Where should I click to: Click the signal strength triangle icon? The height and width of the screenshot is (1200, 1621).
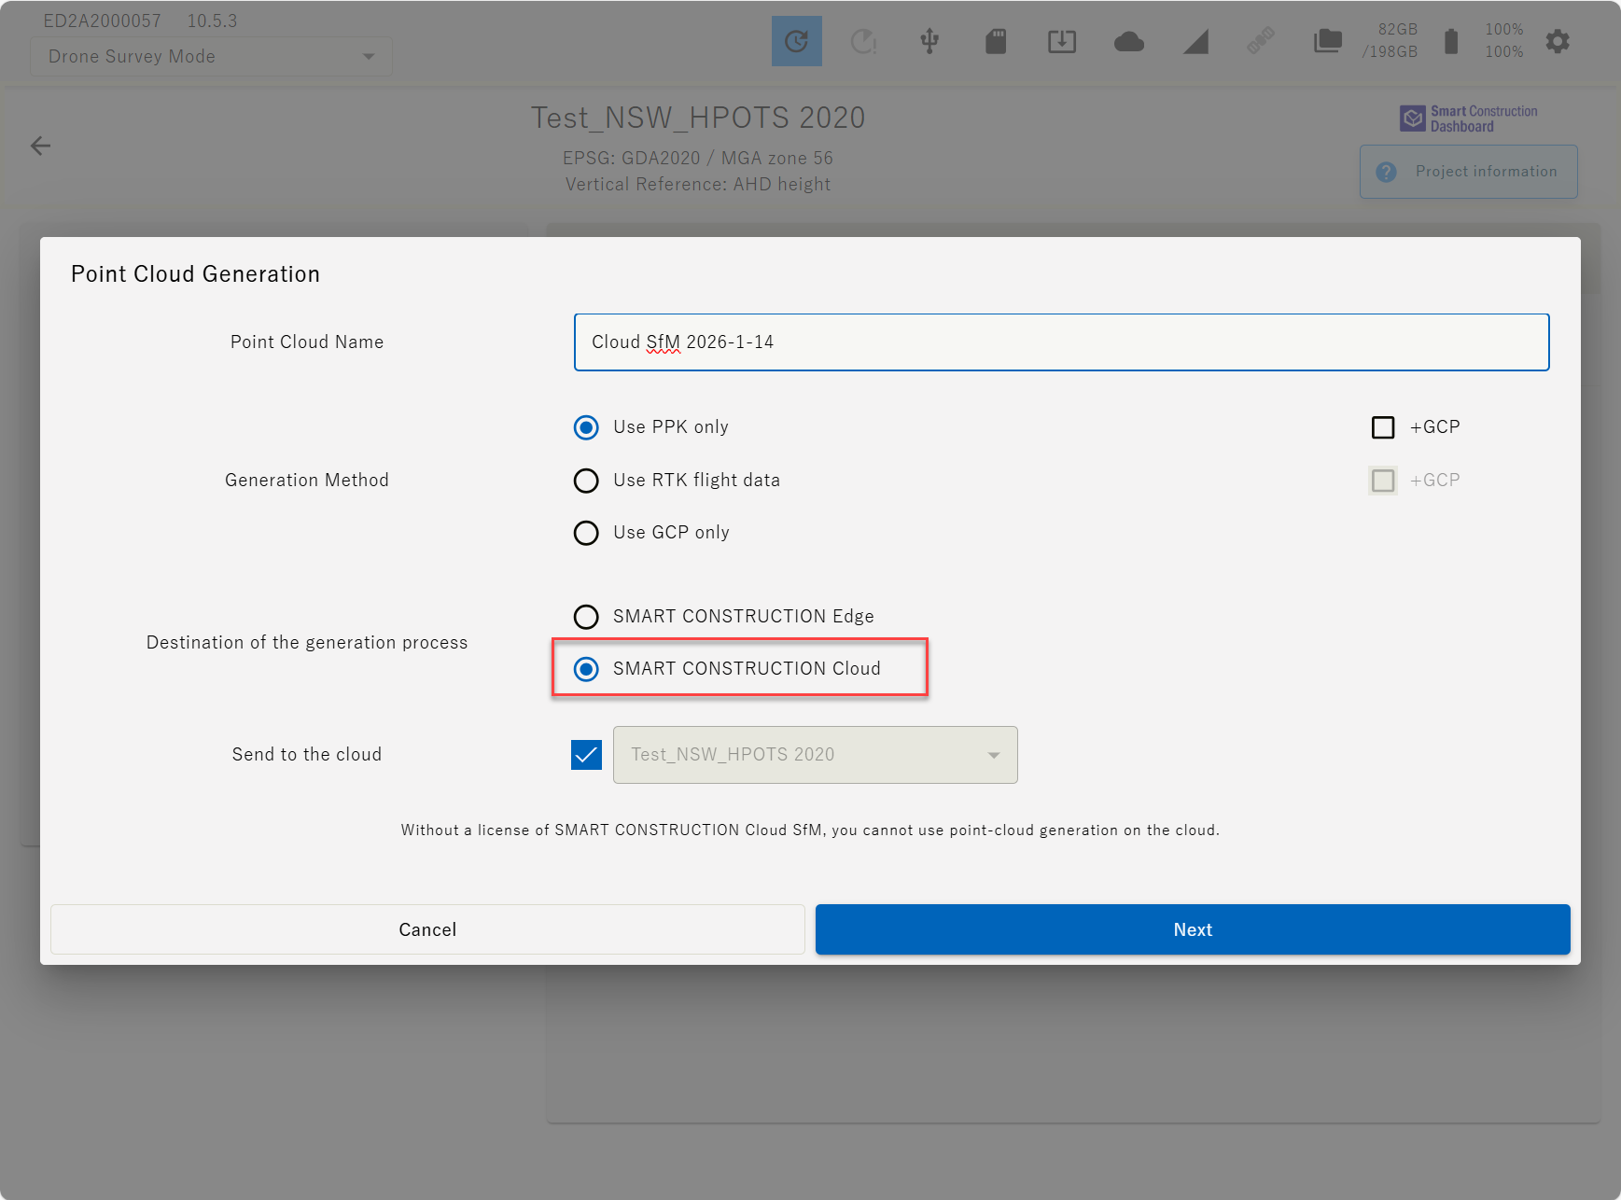pyautogui.click(x=1195, y=41)
